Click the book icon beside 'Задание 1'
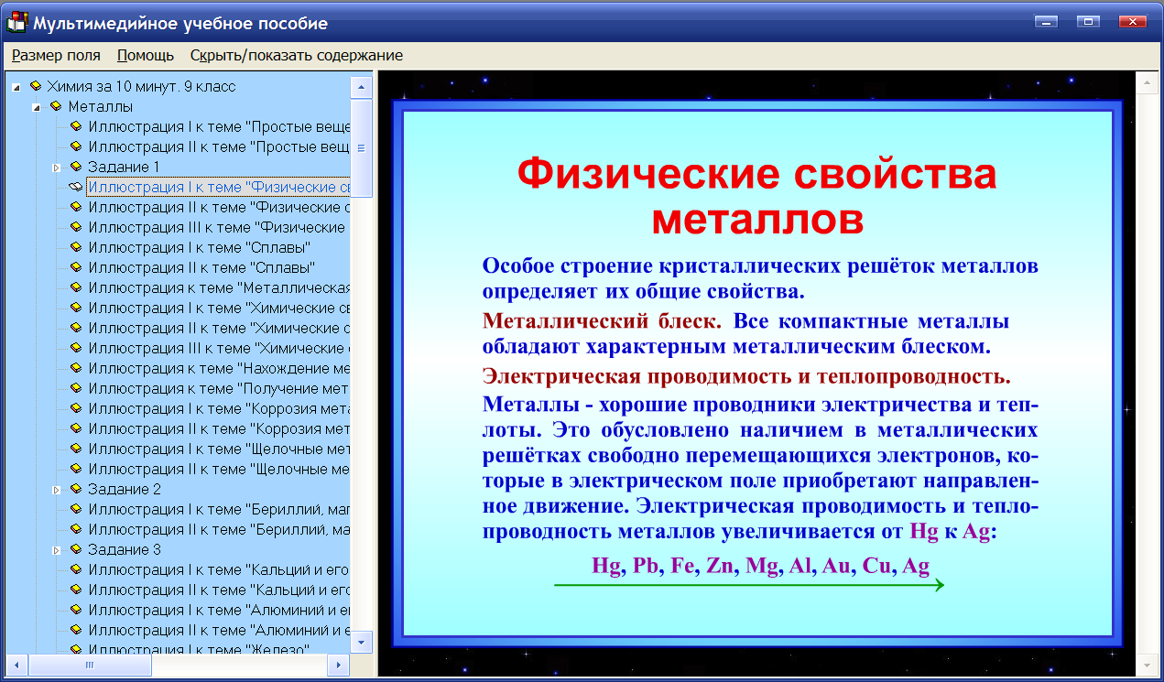 pos(75,168)
